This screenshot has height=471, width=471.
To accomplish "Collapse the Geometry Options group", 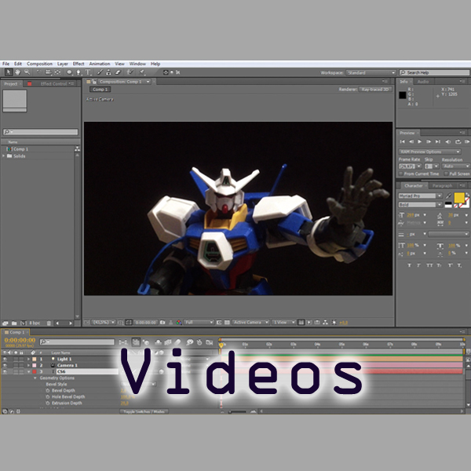I will 35,378.
